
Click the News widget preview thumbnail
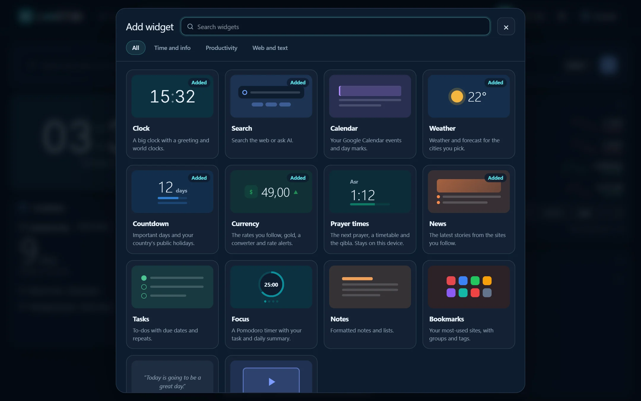[x=469, y=192]
